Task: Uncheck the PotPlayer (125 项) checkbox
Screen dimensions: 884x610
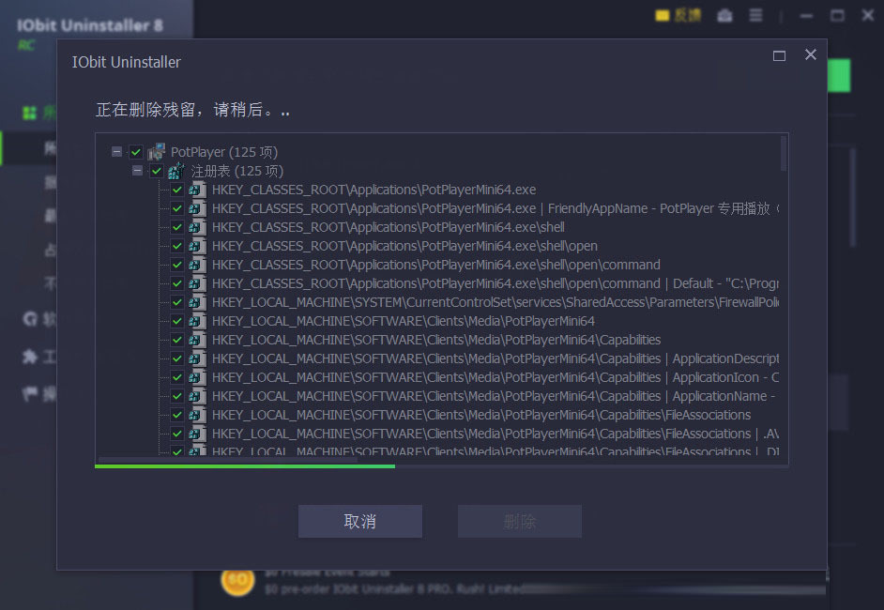Action: (x=136, y=152)
